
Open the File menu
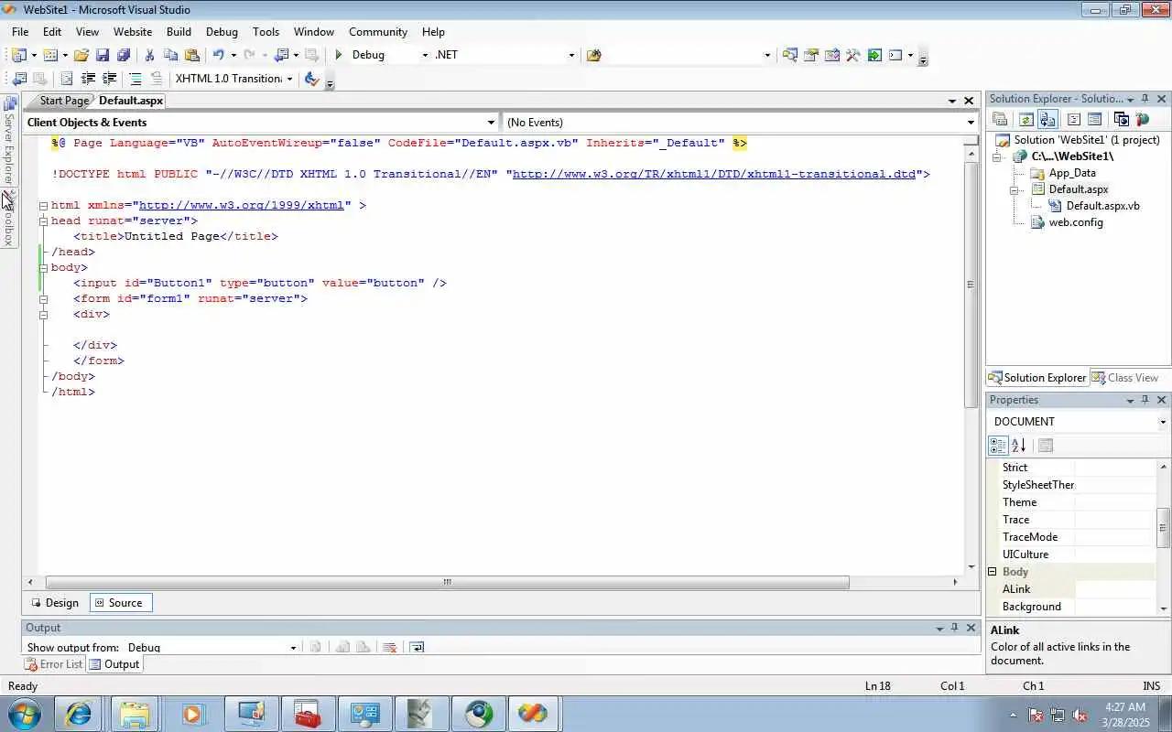20,31
